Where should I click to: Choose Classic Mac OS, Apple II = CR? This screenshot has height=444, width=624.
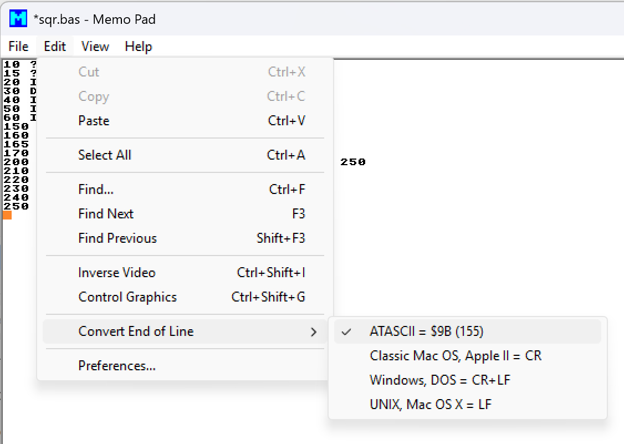456,356
